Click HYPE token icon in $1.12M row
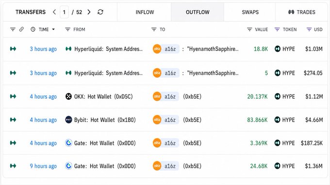 tap(278, 96)
